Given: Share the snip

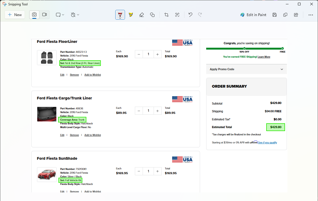Looking at the screenshot, I should click(x=296, y=15).
